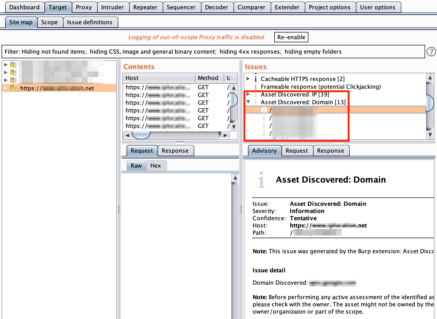
Task: Open the Extender tab
Action: tap(287, 7)
